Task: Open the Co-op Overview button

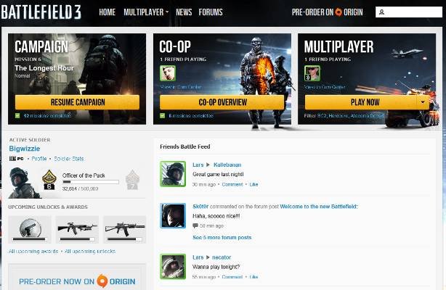Action: click(x=222, y=102)
